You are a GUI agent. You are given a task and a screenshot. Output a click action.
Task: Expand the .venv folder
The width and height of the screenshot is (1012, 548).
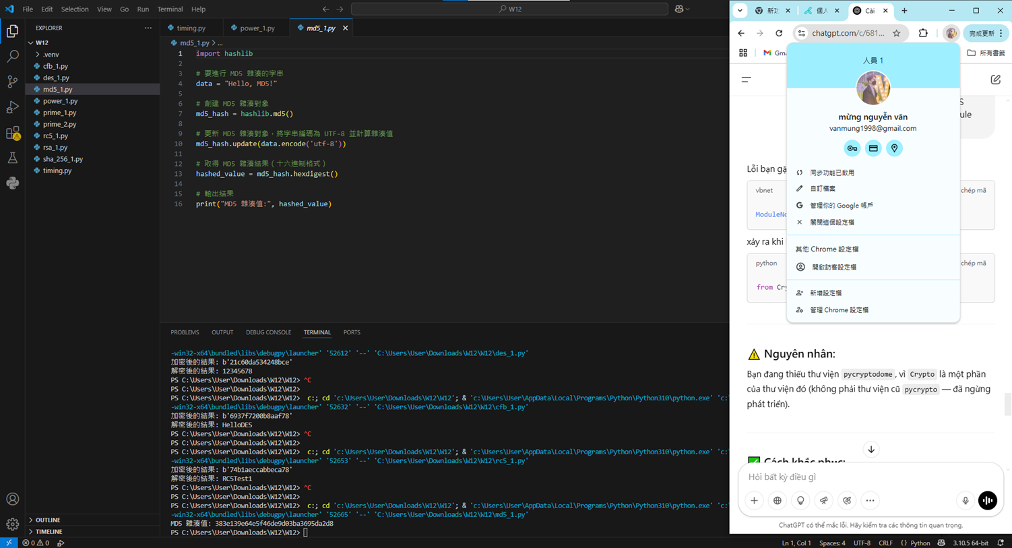[51, 55]
